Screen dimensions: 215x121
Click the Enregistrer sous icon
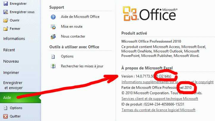pos(5,12)
